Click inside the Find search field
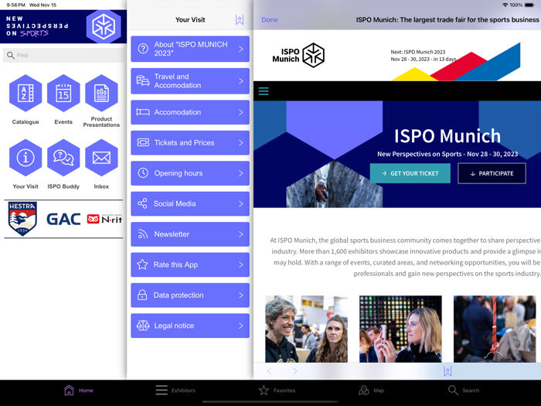 tap(63, 55)
